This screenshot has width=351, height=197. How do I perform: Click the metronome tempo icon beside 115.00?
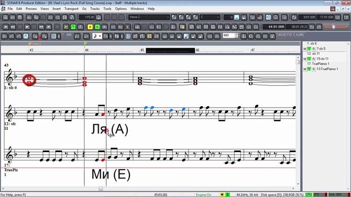(x=99, y=17)
